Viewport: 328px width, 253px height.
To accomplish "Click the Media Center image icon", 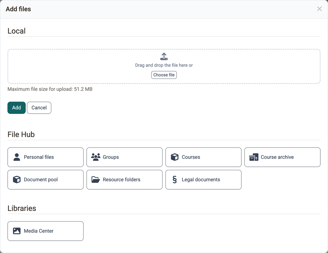I will coord(17,231).
